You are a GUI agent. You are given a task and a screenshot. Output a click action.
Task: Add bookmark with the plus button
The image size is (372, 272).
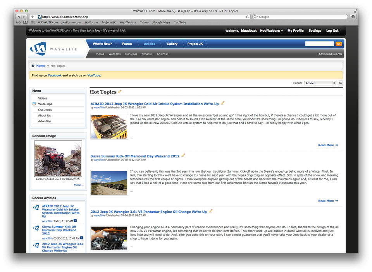33,17
